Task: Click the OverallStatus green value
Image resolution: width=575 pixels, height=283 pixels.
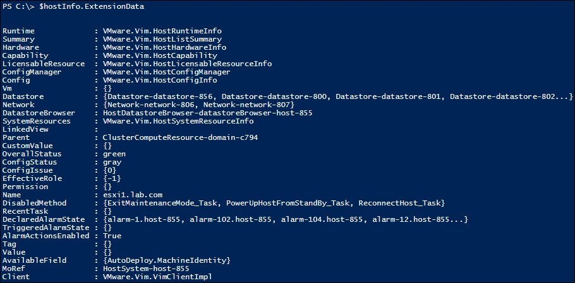Action: coord(114,154)
